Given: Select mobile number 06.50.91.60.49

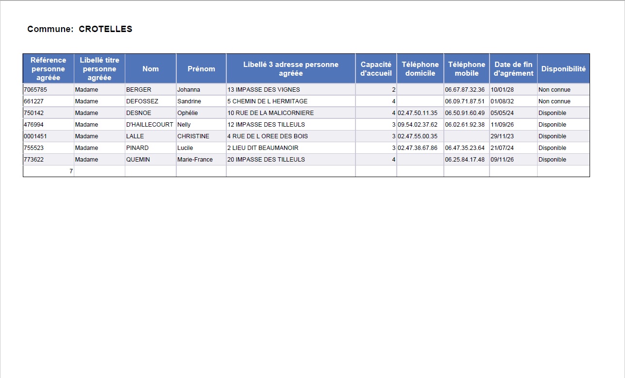Looking at the screenshot, I should [x=465, y=113].
